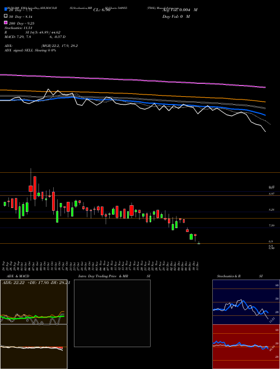Screen dimensions: 280x369
Task: Click the 'Stochastics: 11.51' readout
Action: coord(18,28)
